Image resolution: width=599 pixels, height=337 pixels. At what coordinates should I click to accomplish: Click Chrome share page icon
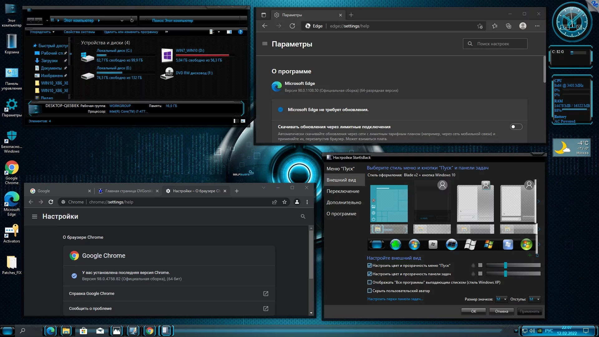(x=275, y=202)
